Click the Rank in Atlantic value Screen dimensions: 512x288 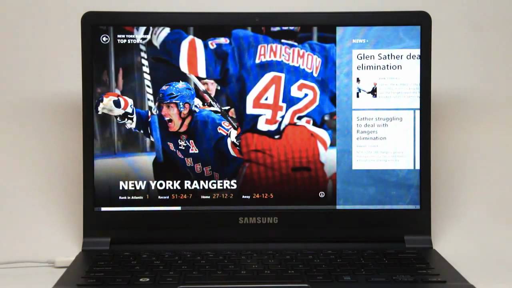coord(147,196)
